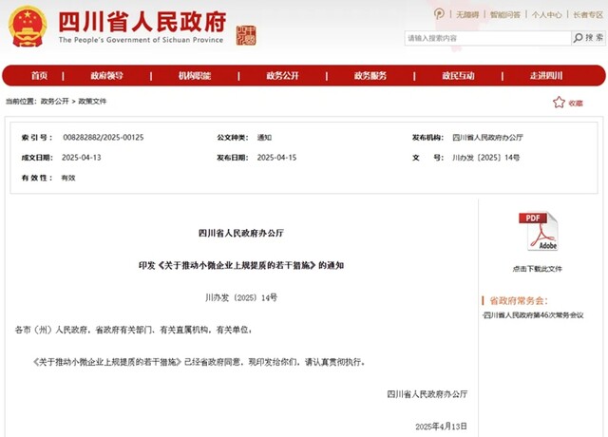Image resolution: width=608 pixels, height=437 pixels.
Task: Click the document title 印发《关于推动小微企业上规提质的若干措施》的通知
Action: pos(241,265)
